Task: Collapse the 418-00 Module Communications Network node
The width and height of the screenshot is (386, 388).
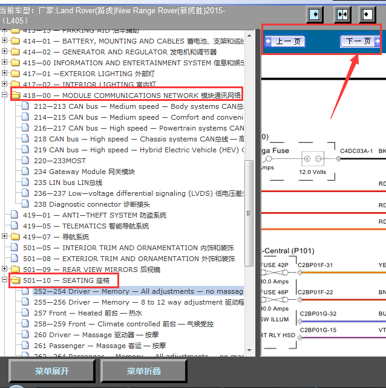Action: point(4,94)
